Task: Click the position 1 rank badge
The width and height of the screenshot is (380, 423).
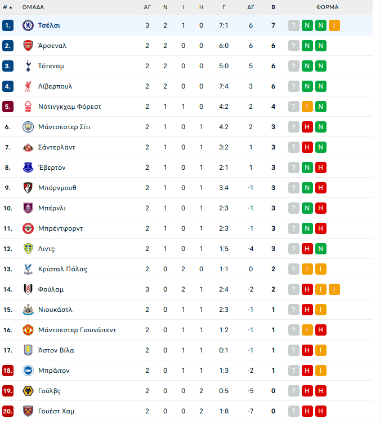Action: point(8,25)
